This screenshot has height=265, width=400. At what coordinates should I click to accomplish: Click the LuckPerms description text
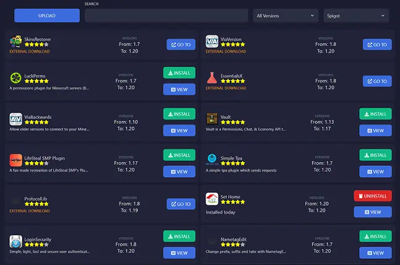coord(50,89)
